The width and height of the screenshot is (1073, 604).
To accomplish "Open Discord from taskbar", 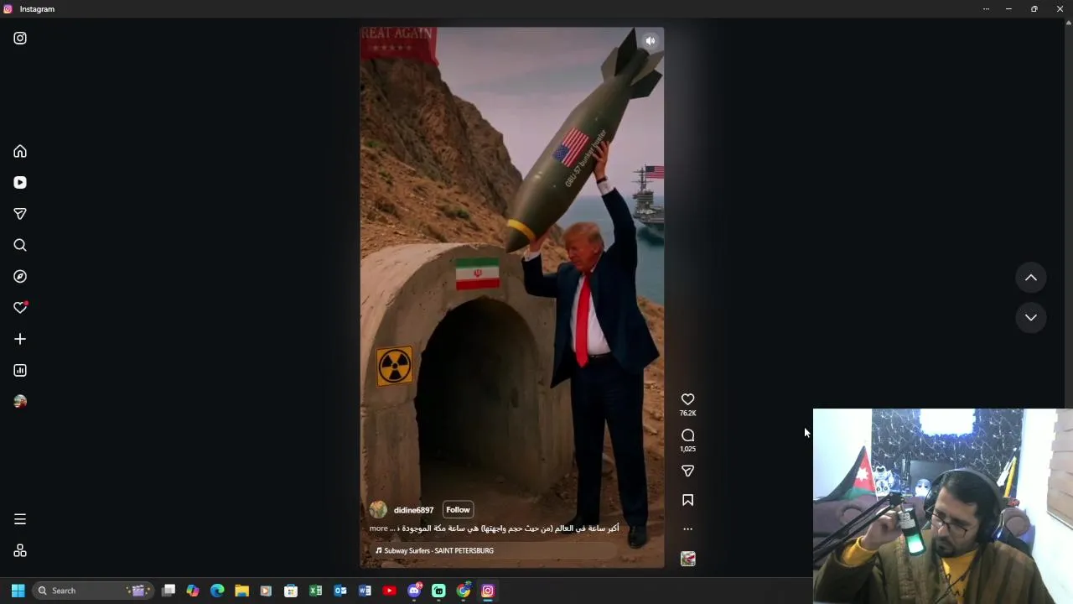I will 414,591.
